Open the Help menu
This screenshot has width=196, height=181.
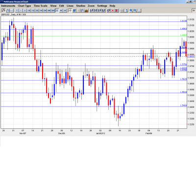click(x=112, y=6)
